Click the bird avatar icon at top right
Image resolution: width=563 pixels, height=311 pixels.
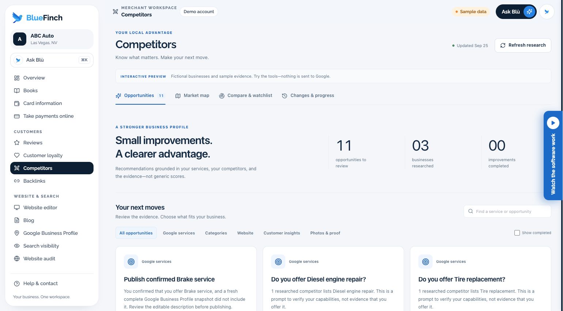point(547,12)
